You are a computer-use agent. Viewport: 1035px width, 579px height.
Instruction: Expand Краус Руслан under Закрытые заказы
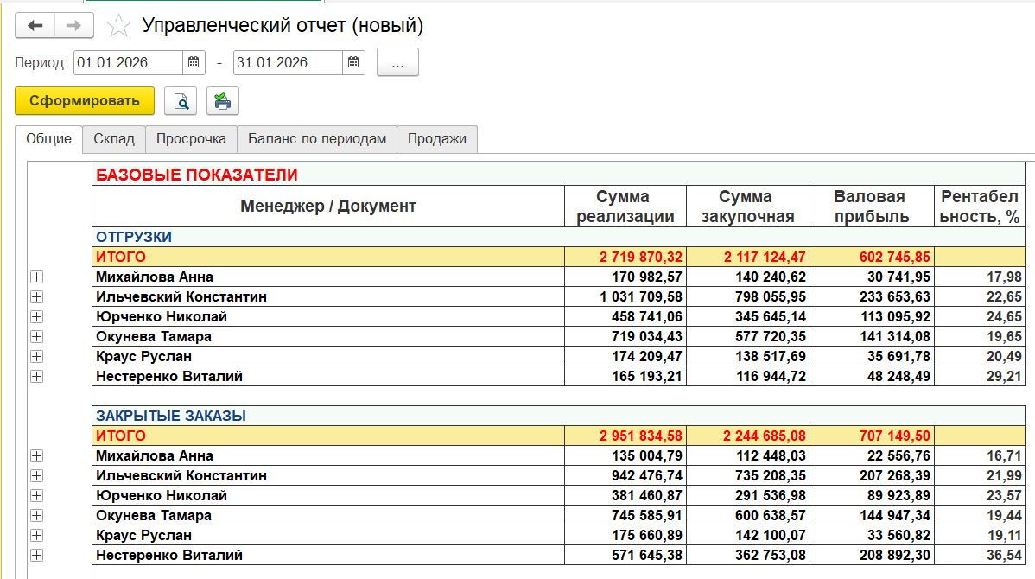tap(37, 536)
